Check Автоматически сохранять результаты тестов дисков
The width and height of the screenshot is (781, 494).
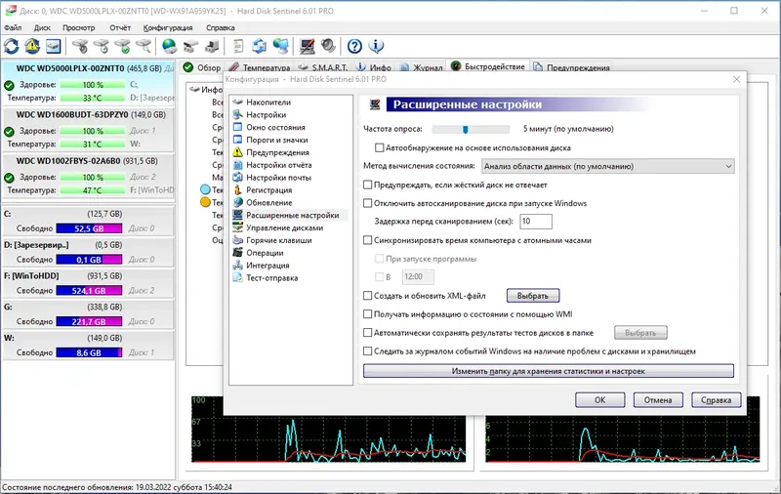[368, 333]
